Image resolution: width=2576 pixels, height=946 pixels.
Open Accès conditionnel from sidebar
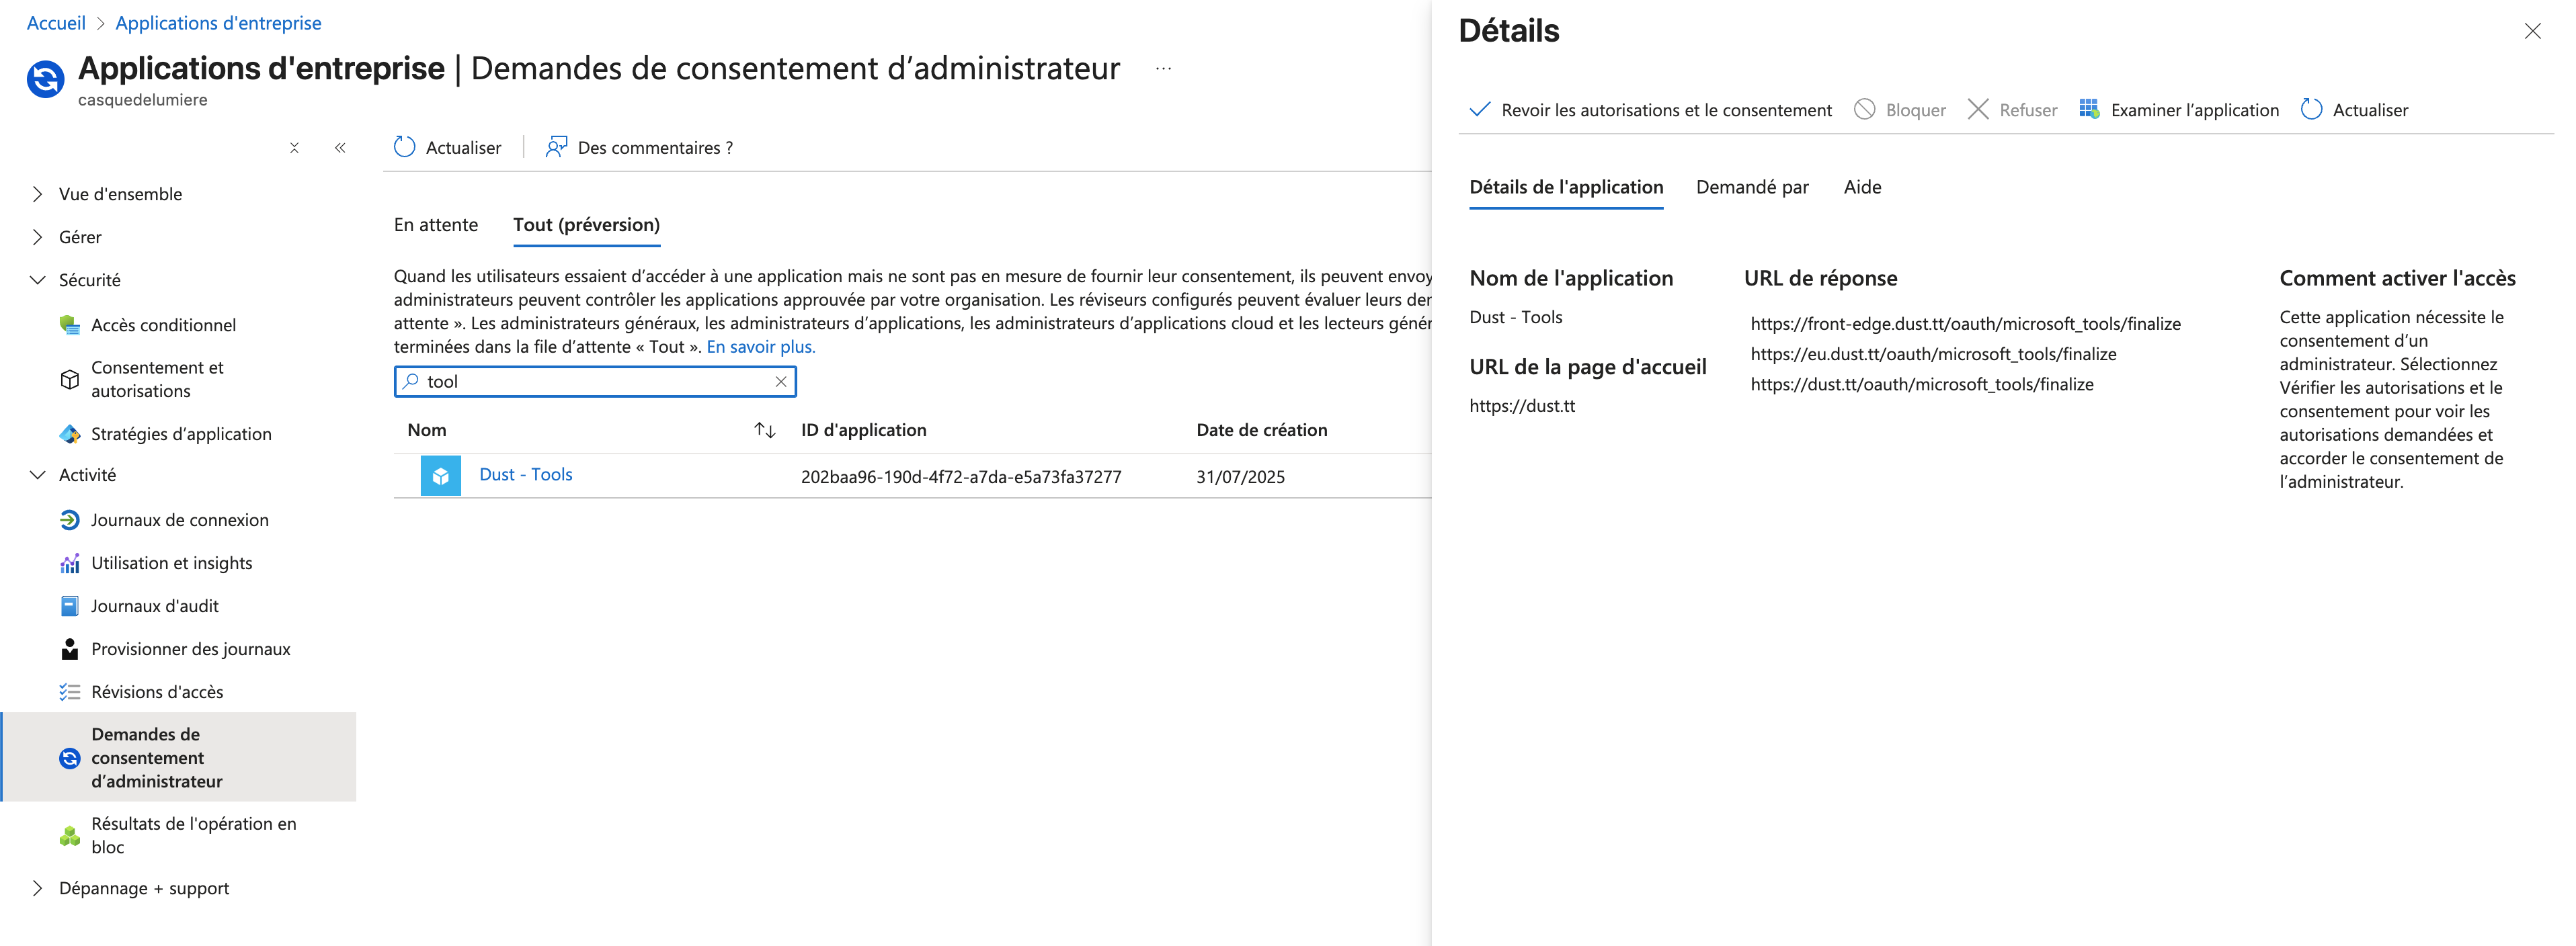[x=163, y=325]
